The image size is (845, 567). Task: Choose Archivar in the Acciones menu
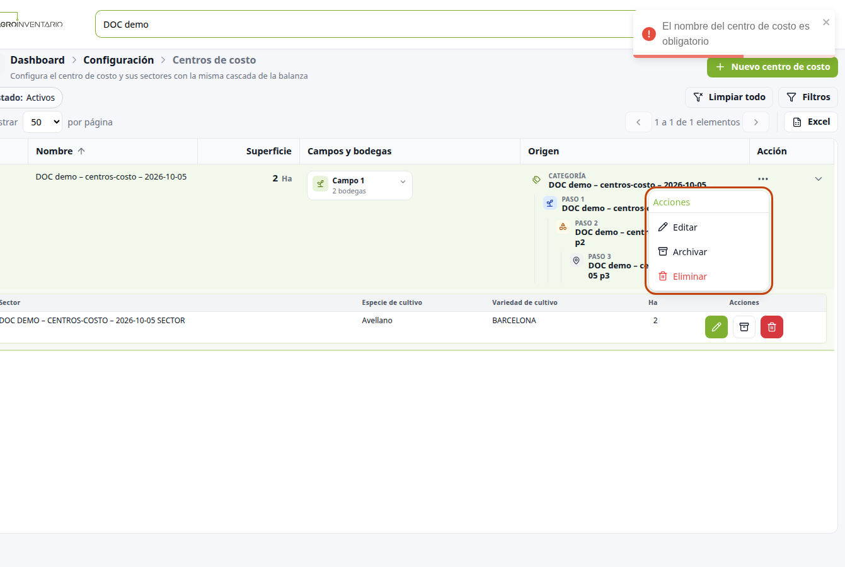point(709,252)
